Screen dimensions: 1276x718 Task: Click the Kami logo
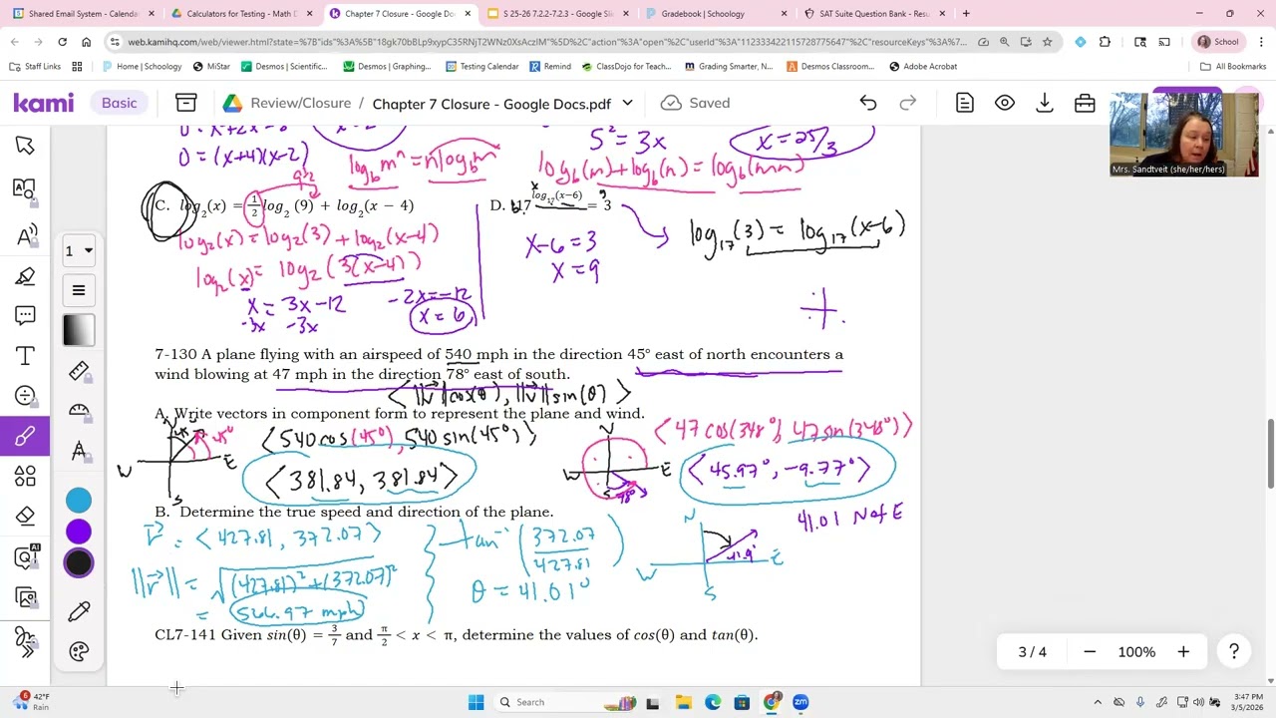43,103
